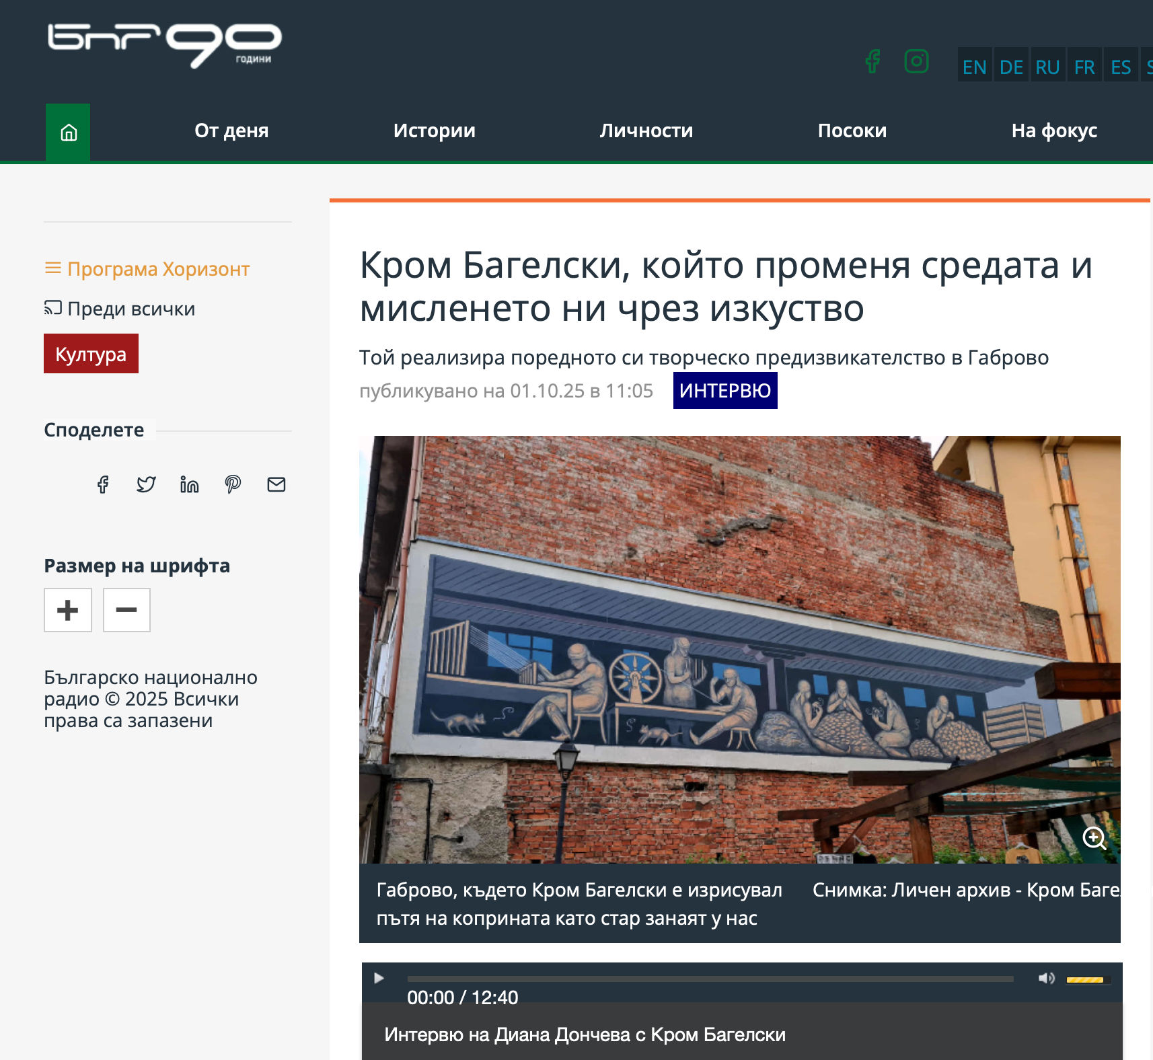The height and width of the screenshot is (1060, 1153).
Task: Share article on Twitter
Action: click(146, 484)
